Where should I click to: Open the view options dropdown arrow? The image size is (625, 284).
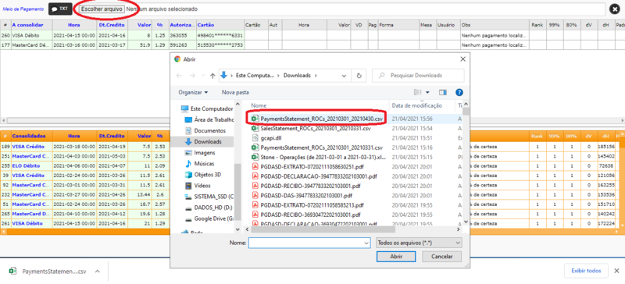coord(427,92)
